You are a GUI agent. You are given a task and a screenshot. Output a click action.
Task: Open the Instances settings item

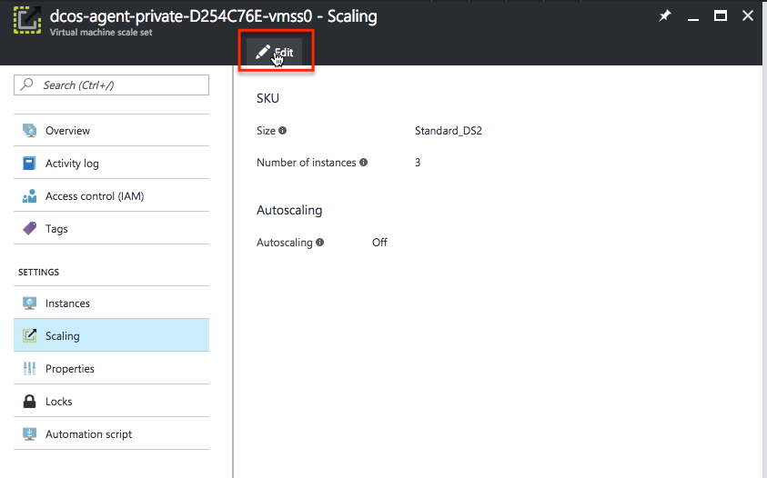pyautogui.click(x=112, y=303)
